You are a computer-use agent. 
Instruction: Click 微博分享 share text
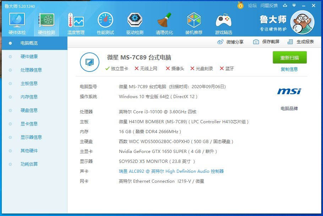pyautogui.click(x=235, y=42)
